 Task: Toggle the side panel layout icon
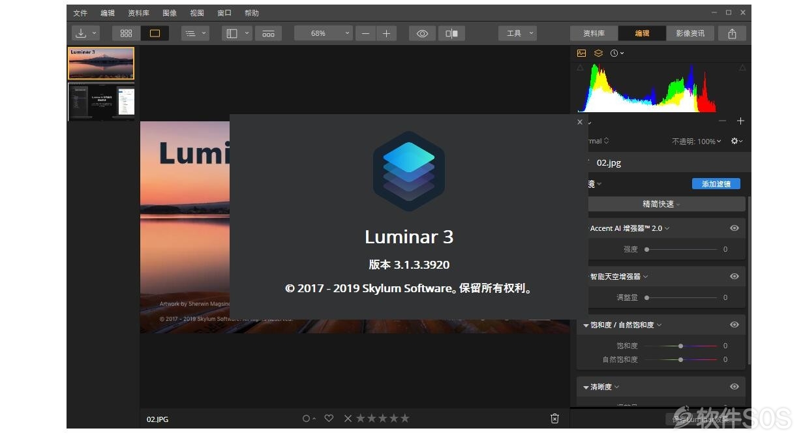(232, 33)
